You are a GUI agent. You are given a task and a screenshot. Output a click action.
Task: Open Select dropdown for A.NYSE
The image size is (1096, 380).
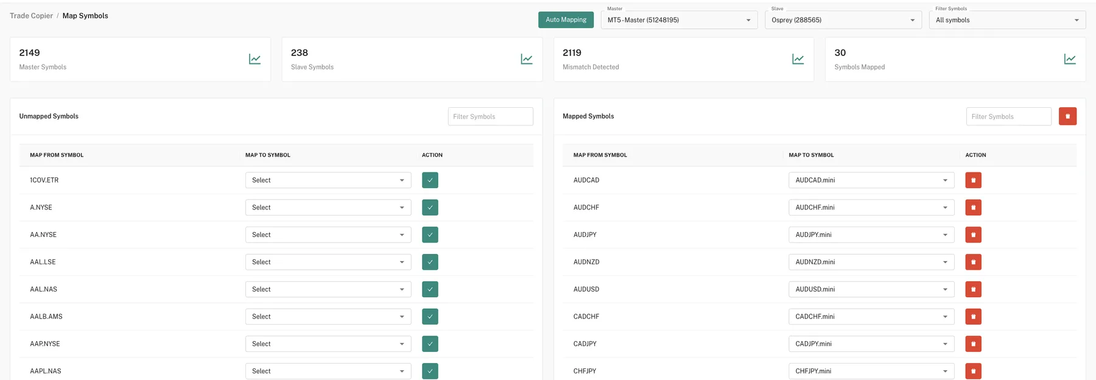328,208
